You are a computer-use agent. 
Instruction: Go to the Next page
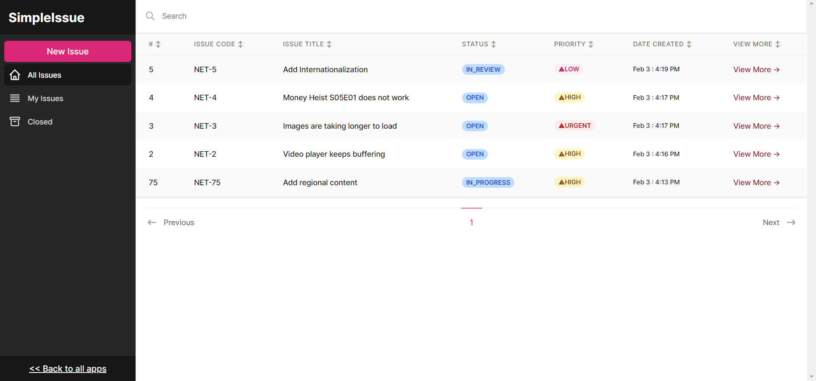(x=779, y=223)
